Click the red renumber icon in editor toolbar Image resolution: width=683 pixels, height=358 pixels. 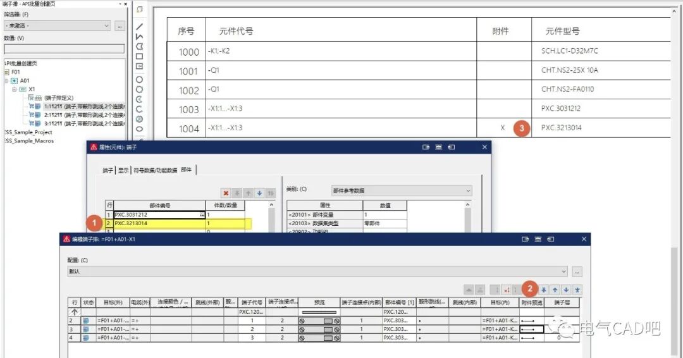(507, 290)
